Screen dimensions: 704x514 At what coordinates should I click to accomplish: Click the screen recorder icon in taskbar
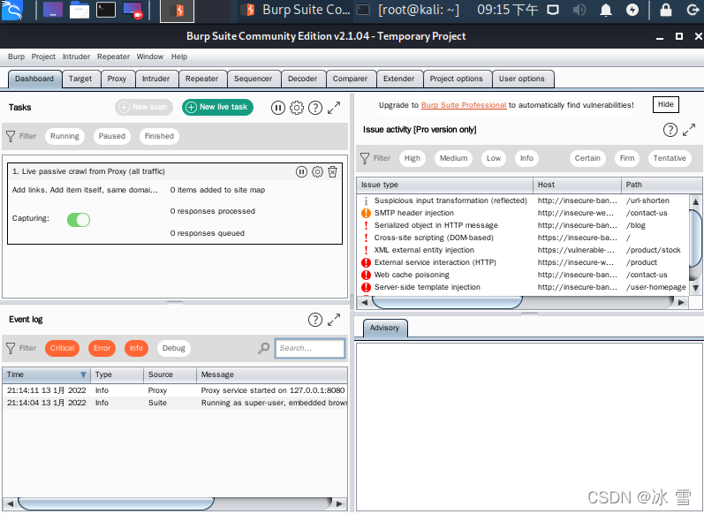pos(132,11)
